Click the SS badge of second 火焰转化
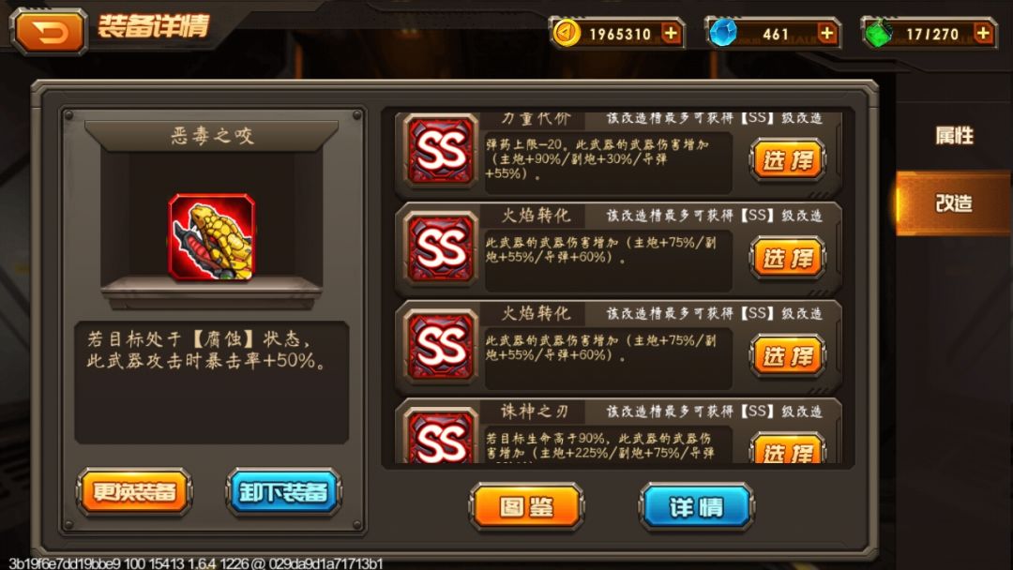The height and width of the screenshot is (570, 1013). 441,346
